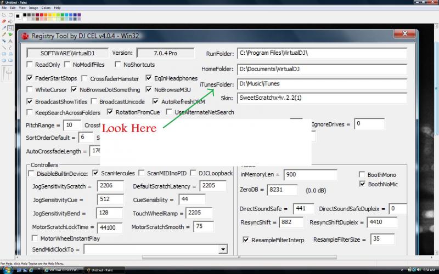Choose the Curve tool in Paint
This screenshot has width=439, height=274.
coord(10,48)
